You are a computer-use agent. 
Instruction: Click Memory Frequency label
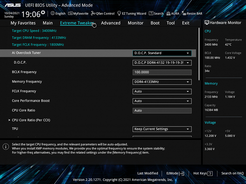27,81
